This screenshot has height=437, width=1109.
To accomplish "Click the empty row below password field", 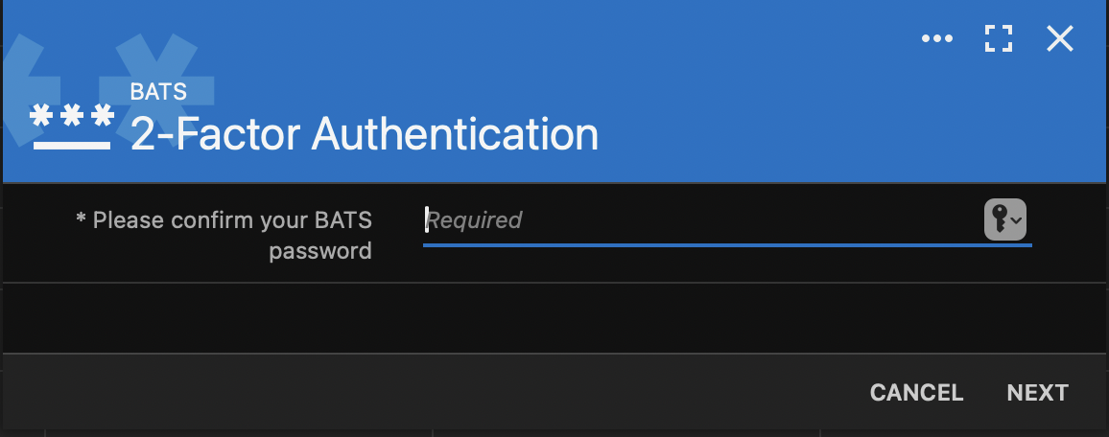I will coord(554,318).
